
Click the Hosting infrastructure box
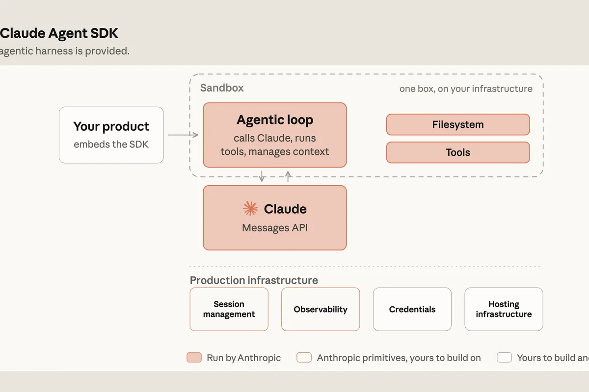tap(504, 309)
